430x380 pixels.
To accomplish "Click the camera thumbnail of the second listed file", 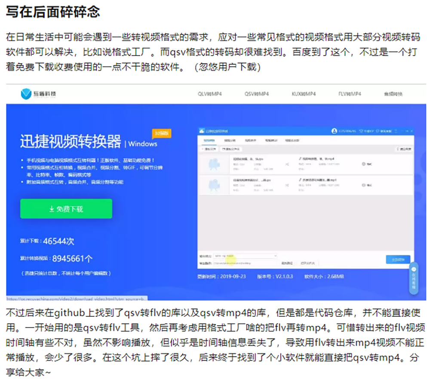I will click(x=214, y=185).
